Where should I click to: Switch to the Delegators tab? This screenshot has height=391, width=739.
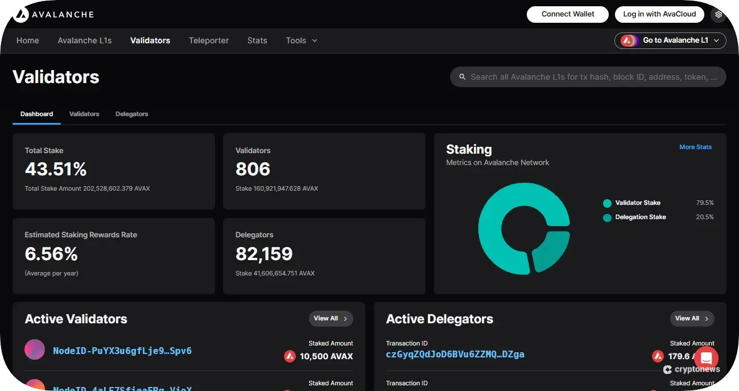(131, 114)
